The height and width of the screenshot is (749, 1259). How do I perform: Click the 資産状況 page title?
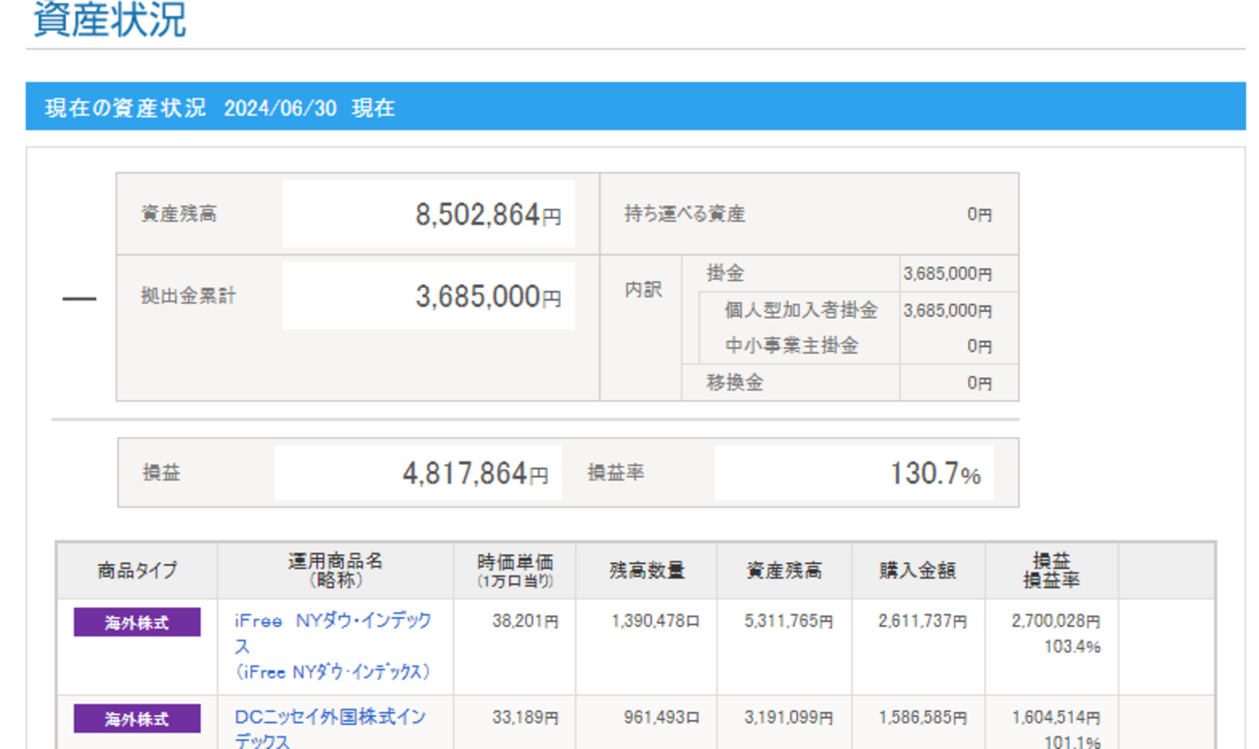point(109,20)
